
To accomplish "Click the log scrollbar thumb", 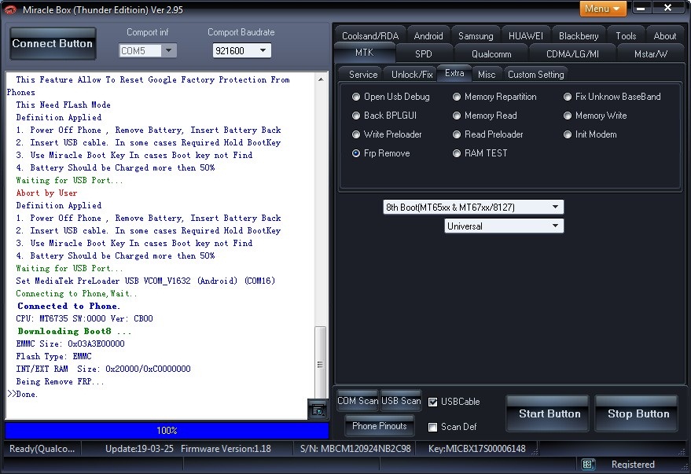I will [321, 363].
